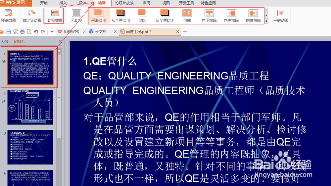331x186 pixels.
Task: Click the cloud document cube icon
Action: pos(91,31)
